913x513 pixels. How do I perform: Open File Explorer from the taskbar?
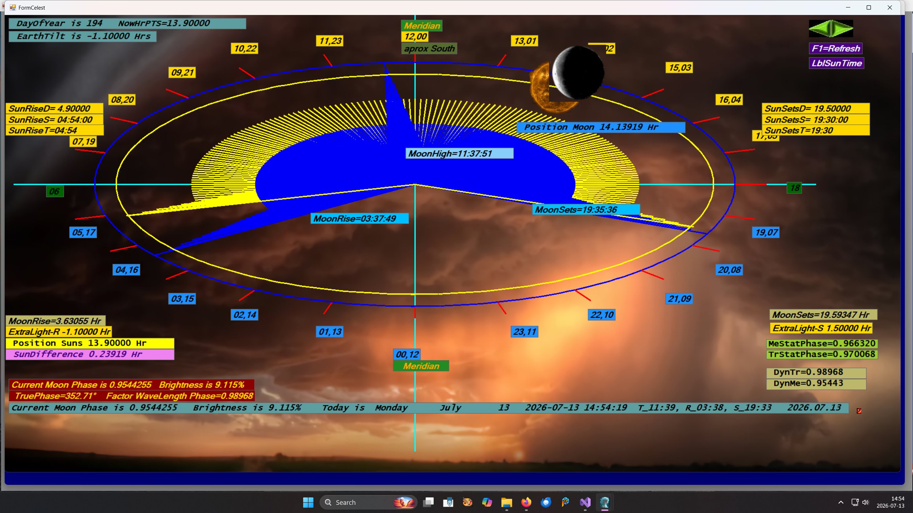coord(506,502)
